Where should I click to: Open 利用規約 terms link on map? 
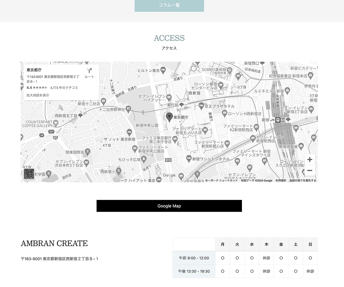coord(281,181)
